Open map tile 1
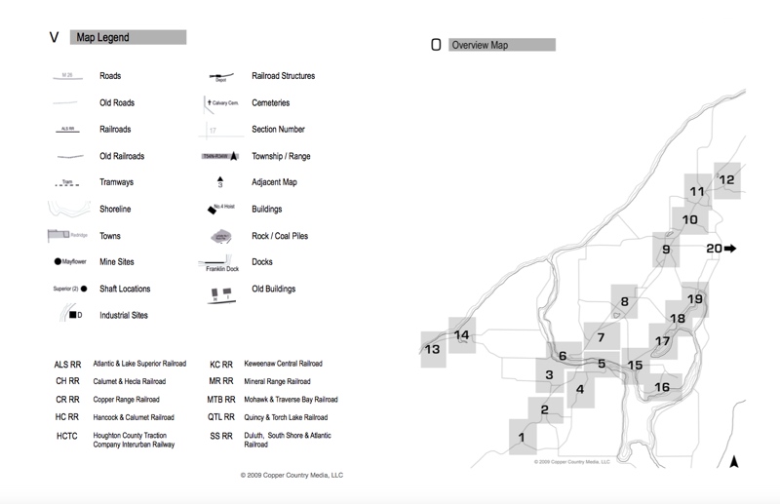Screen dimensions: 780x504 [523, 437]
